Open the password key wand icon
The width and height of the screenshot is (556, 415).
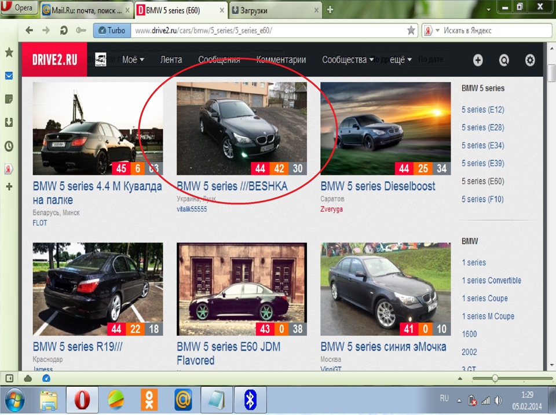click(81, 31)
